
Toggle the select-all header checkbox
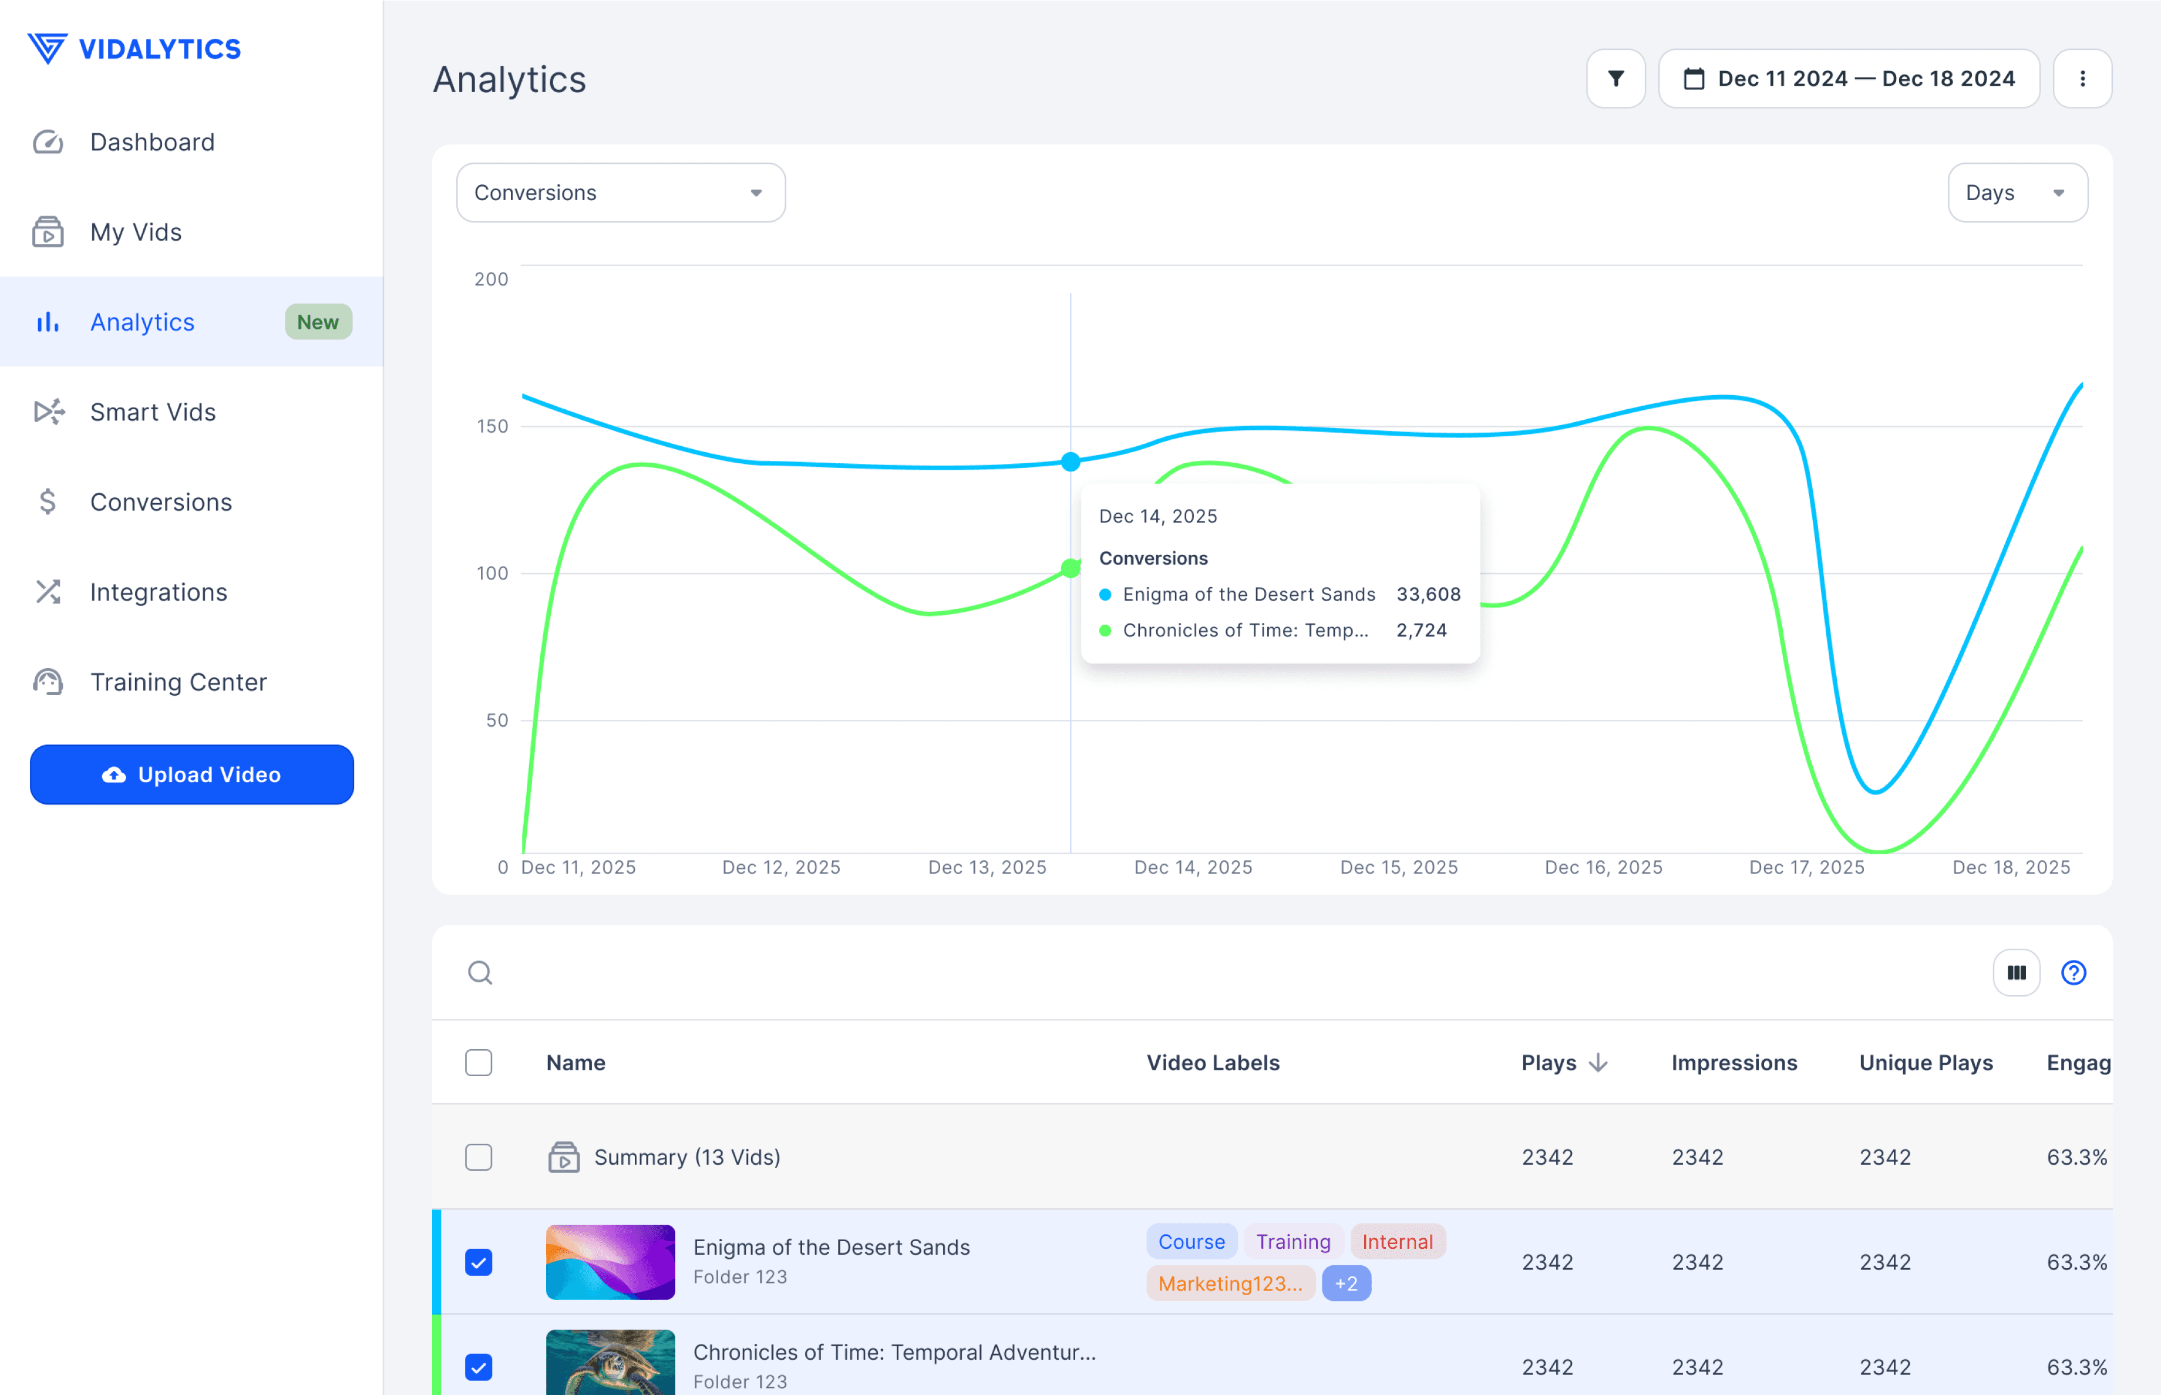[x=479, y=1063]
